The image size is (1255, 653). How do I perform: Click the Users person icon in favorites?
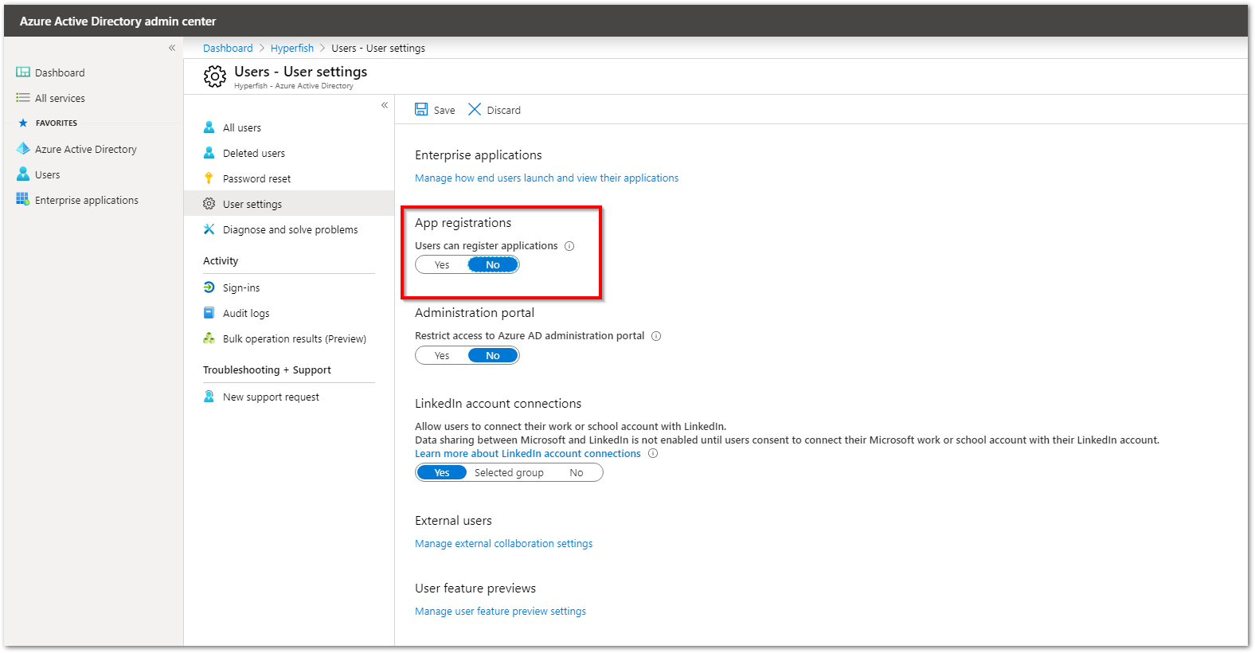23,174
